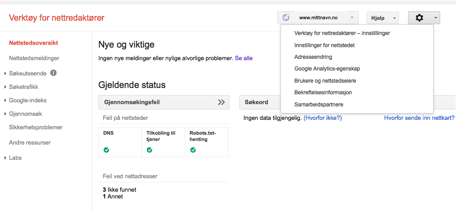Click the double-arrow icon on Gjennomsøkingsfeil
Screen dimensions: 456x211
221,102
